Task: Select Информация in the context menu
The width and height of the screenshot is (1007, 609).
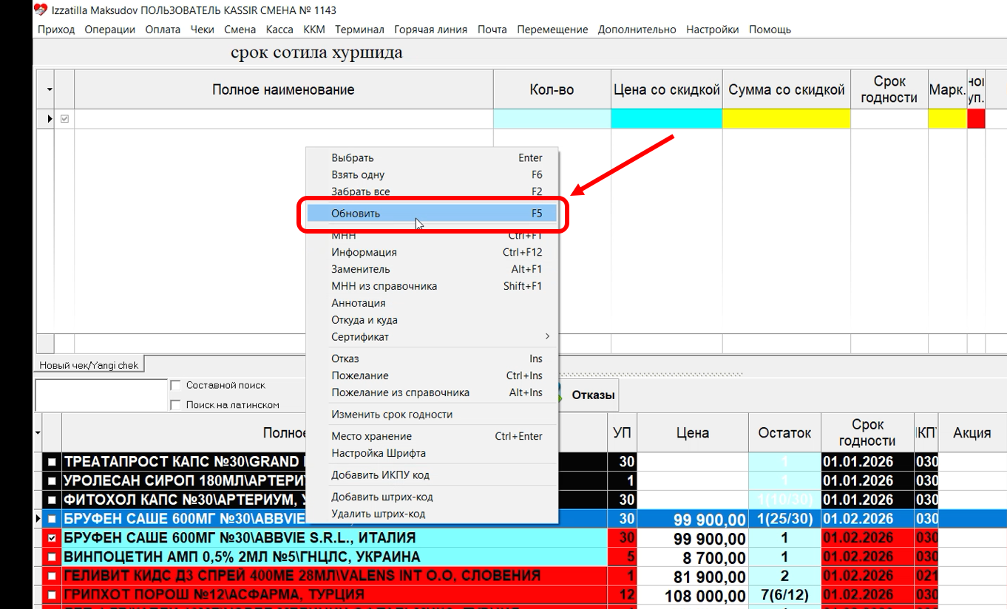Action: pyautogui.click(x=432, y=252)
